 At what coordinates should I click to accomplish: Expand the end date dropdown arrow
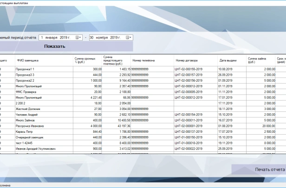130,38
